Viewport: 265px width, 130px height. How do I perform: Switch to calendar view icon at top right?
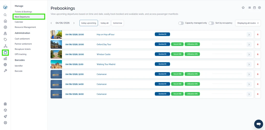tap(254, 7)
